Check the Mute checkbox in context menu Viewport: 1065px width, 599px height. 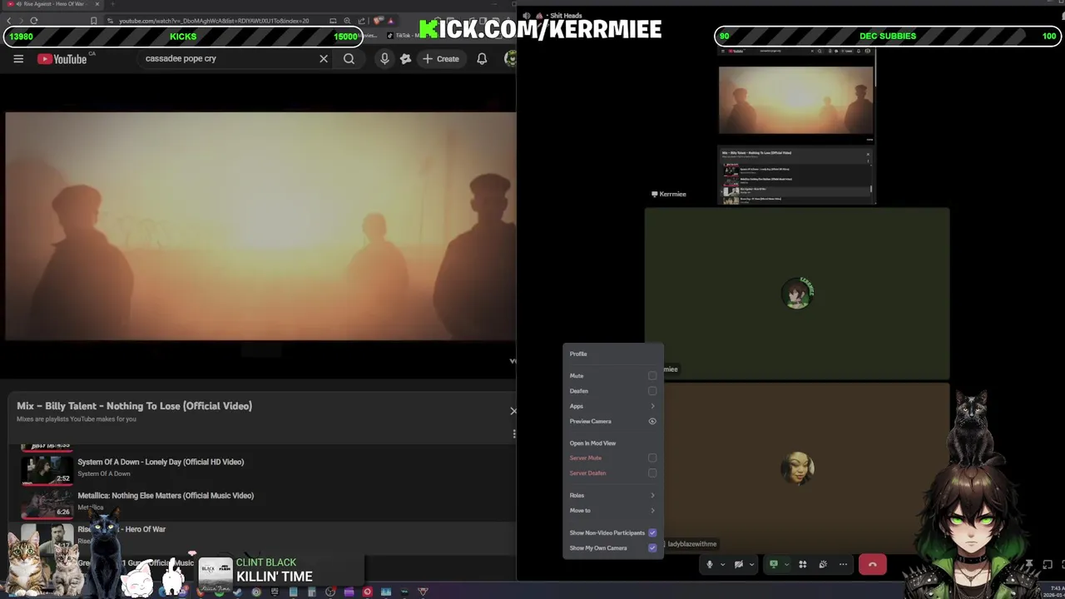pos(652,376)
